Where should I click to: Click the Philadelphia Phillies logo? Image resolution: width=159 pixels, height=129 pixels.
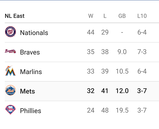(11, 110)
